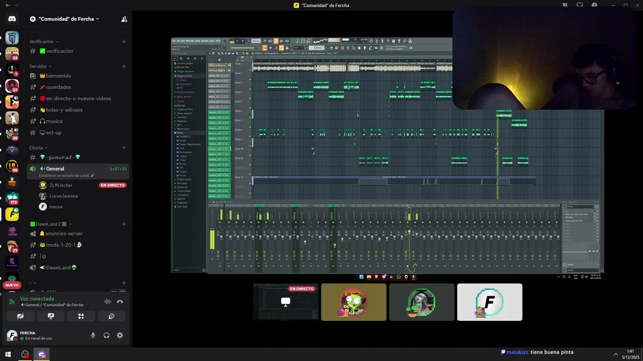Open the OBS icon in the taskbar
This screenshot has height=361, width=643.
(x=25, y=354)
